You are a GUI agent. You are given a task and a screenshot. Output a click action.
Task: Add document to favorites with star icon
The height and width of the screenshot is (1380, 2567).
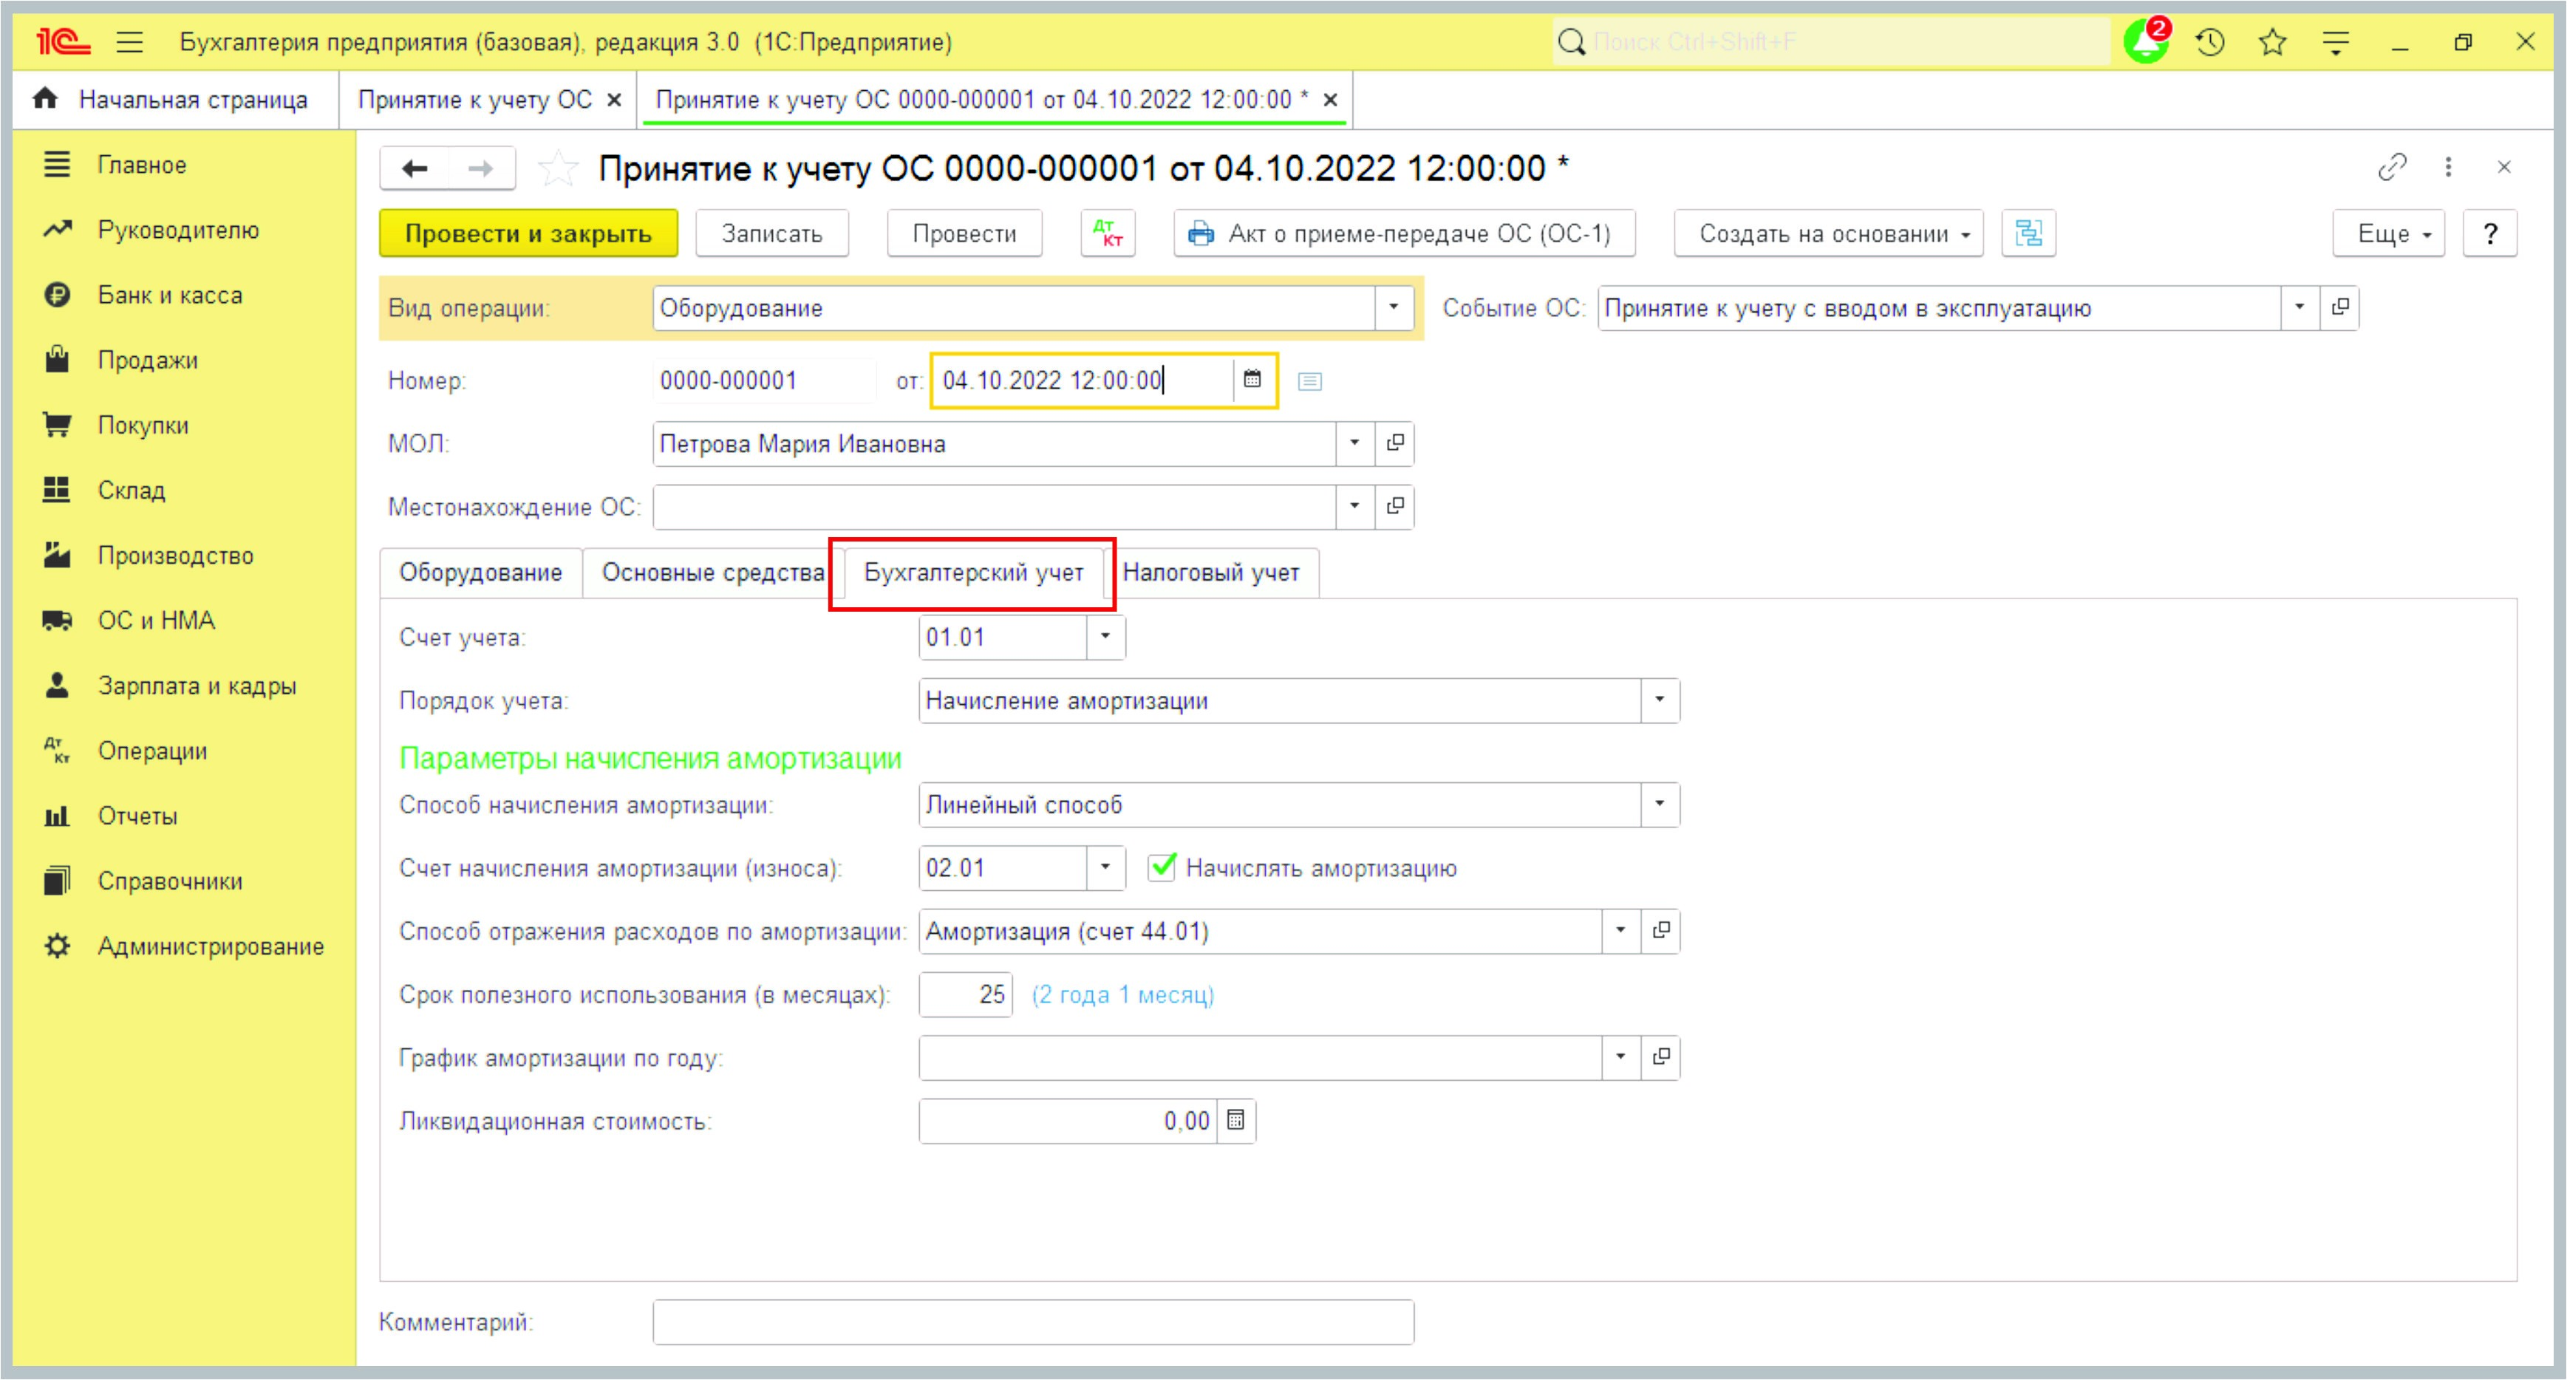558,168
